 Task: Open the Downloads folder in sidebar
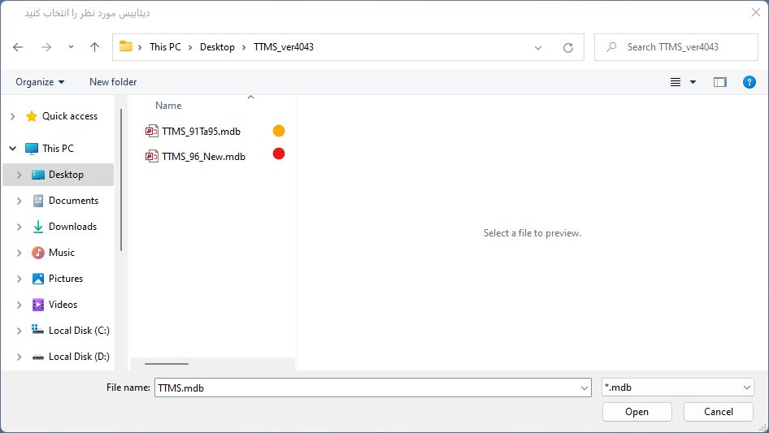tap(72, 227)
